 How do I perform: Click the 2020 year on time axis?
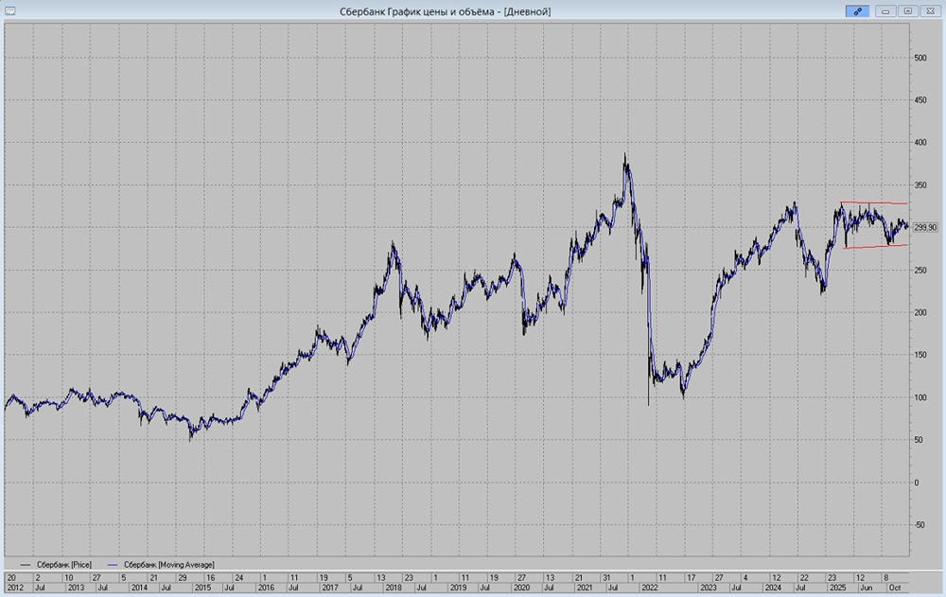520,588
